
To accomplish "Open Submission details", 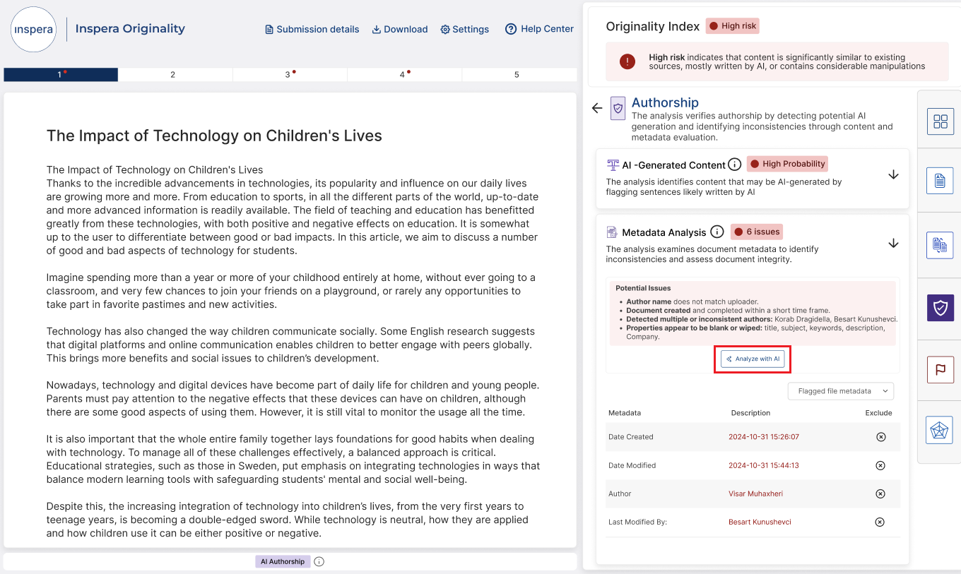I will pos(312,29).
